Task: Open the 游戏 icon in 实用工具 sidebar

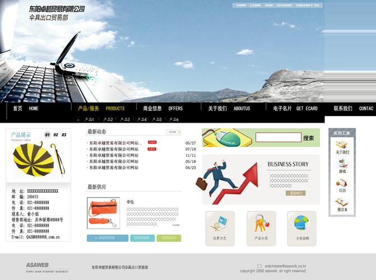Action: click(342, 164)
